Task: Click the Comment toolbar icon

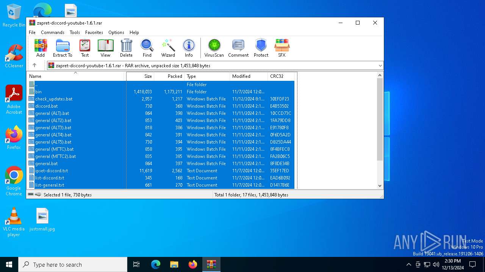Action: (x=238, y=48)
